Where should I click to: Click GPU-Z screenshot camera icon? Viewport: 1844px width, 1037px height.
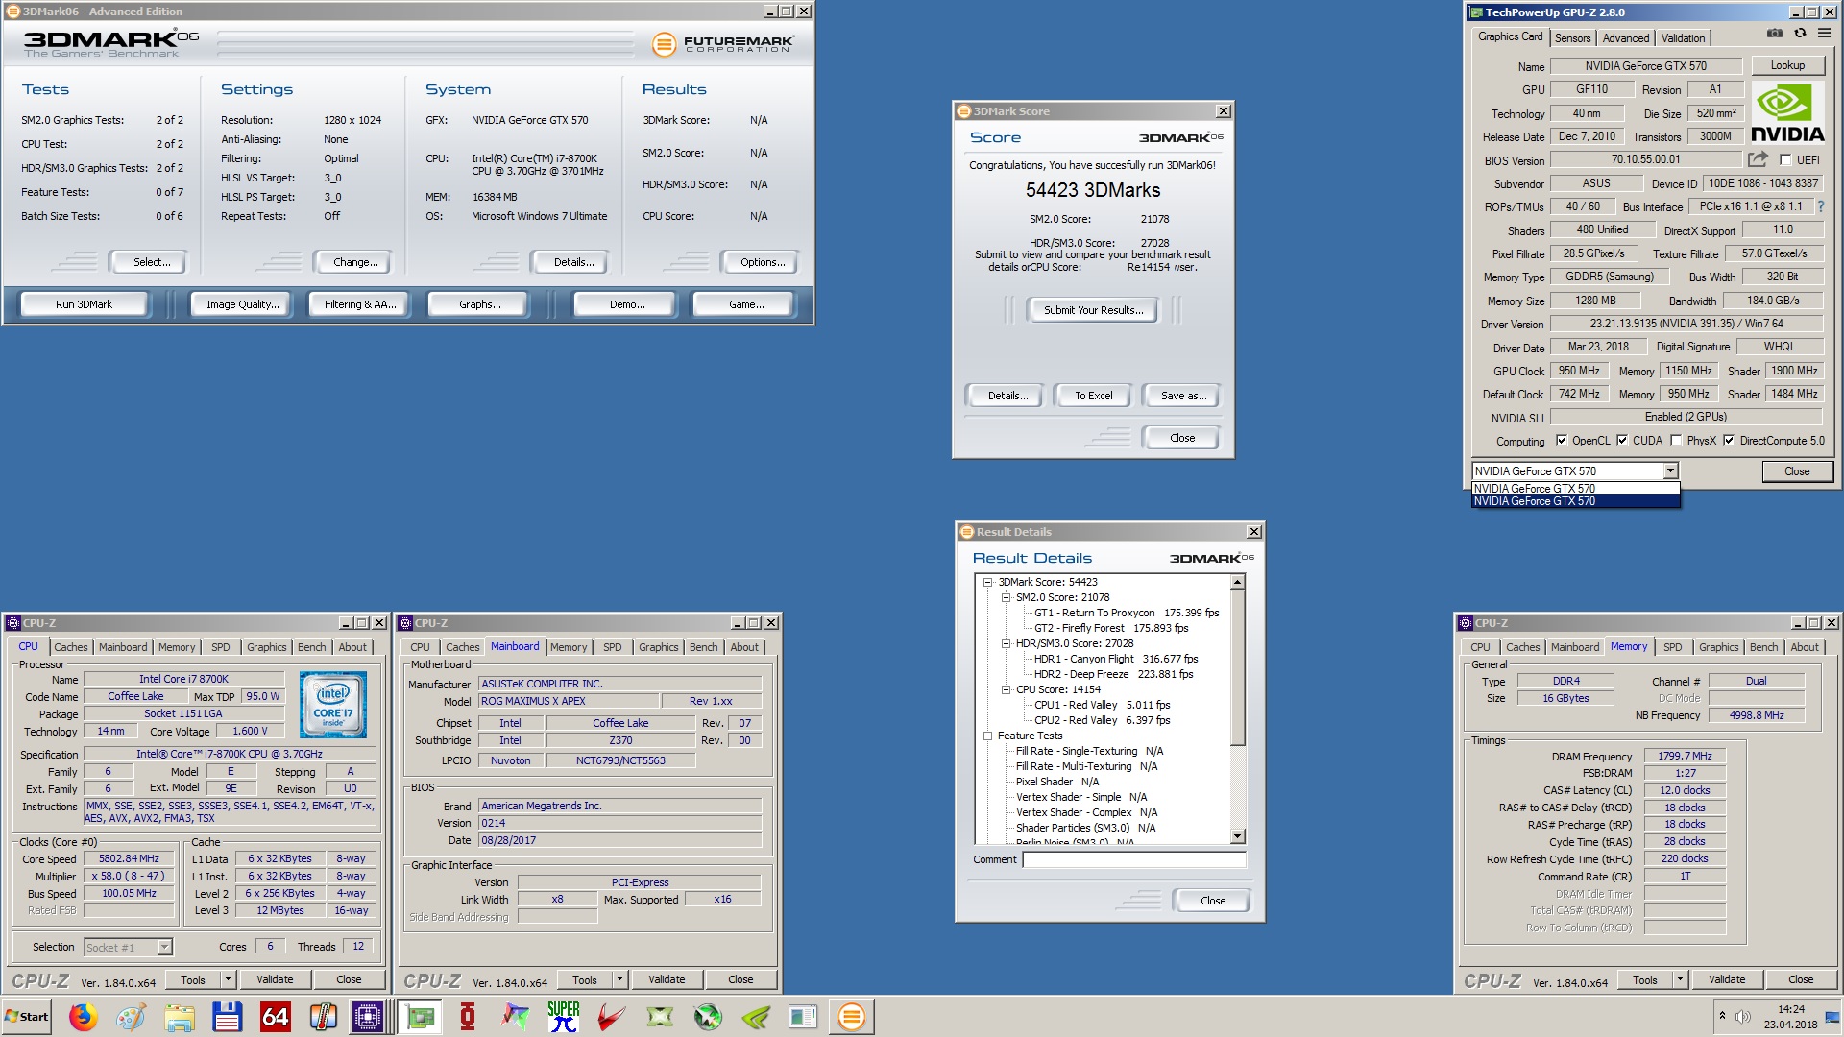click(x=1774, y=34)
